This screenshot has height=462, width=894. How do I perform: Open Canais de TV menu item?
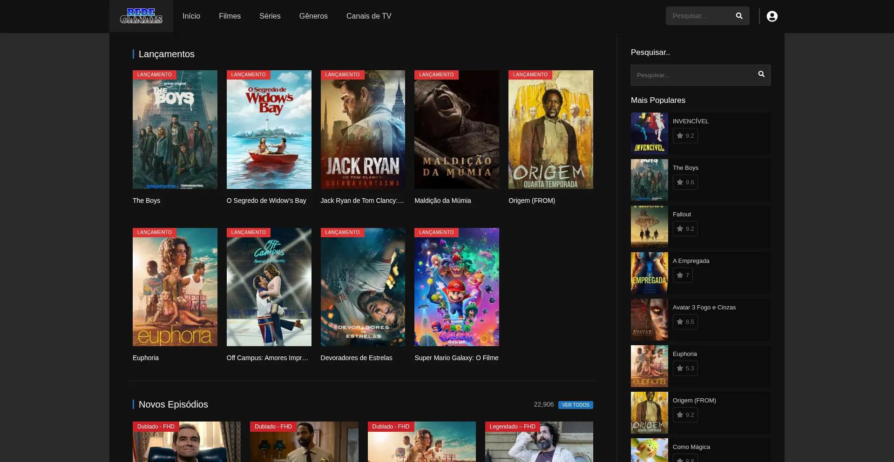point(369,16)
